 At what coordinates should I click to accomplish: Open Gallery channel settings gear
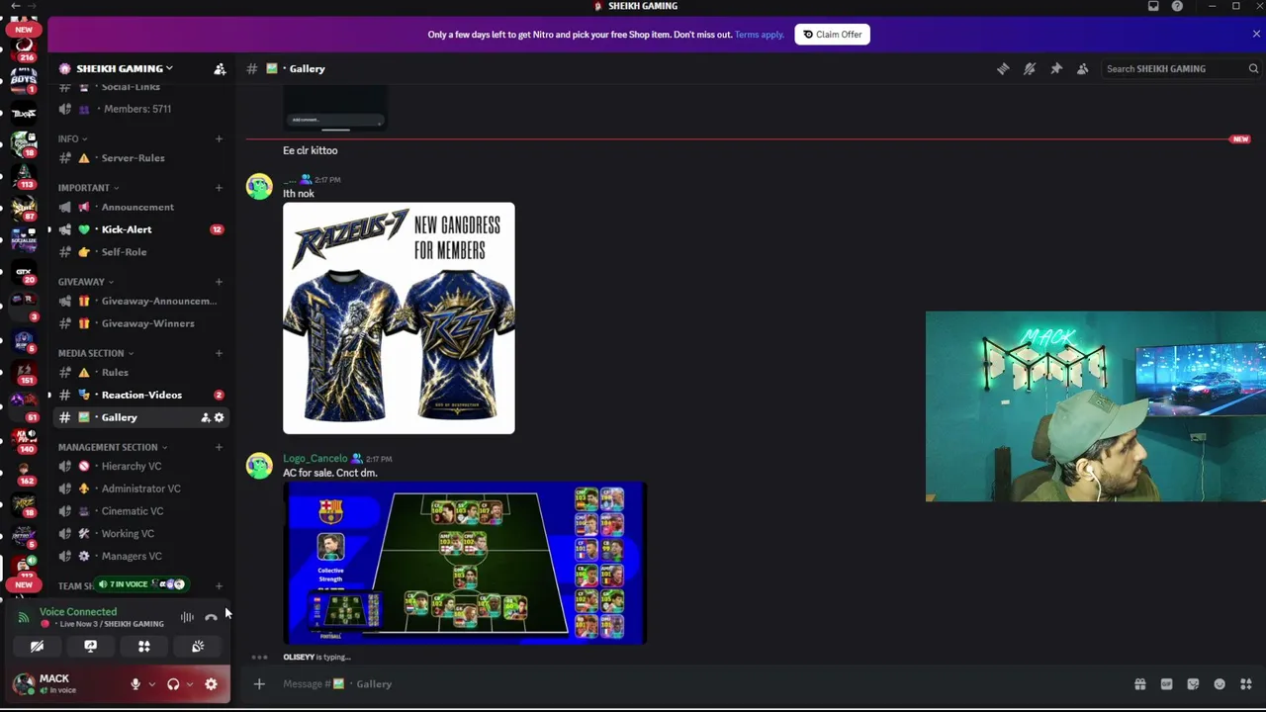click(220, 417)
